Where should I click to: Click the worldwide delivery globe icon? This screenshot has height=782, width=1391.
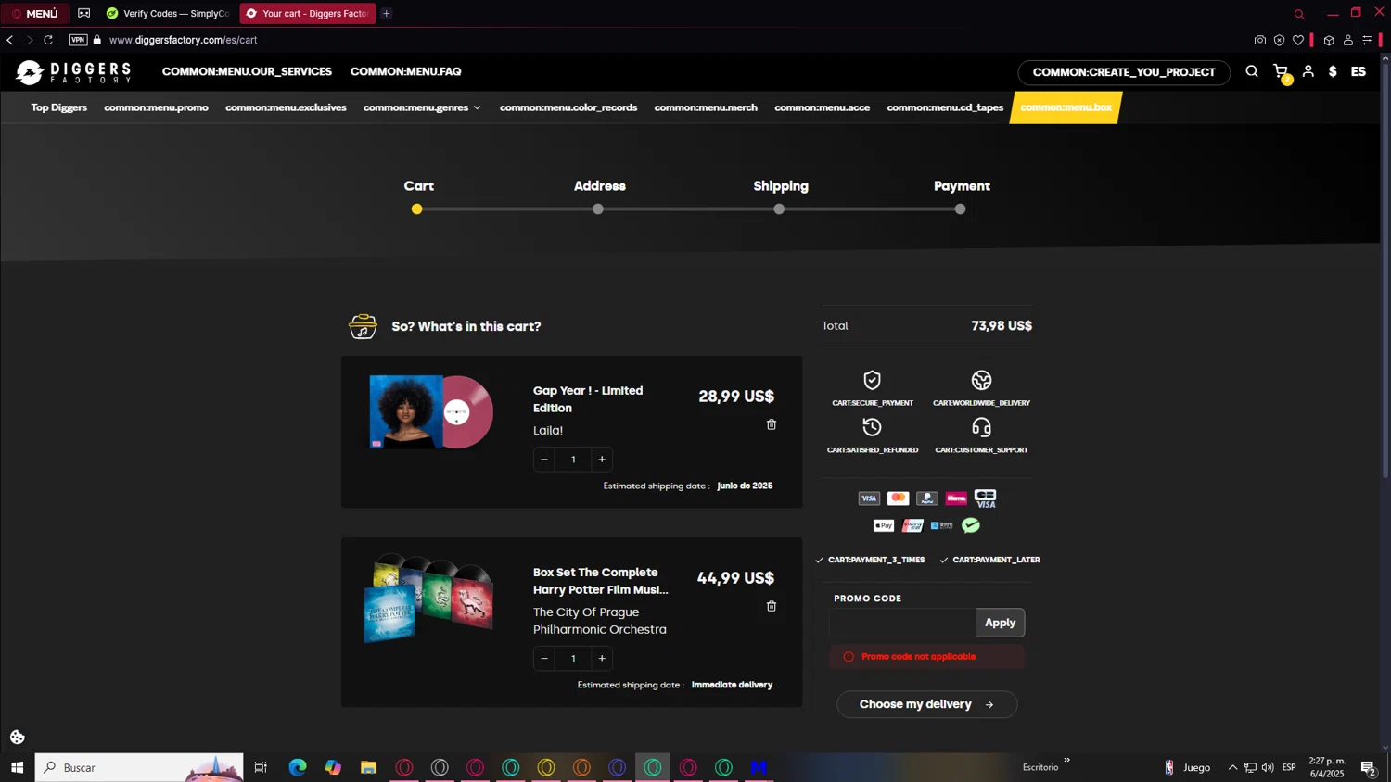click(981, 380)
